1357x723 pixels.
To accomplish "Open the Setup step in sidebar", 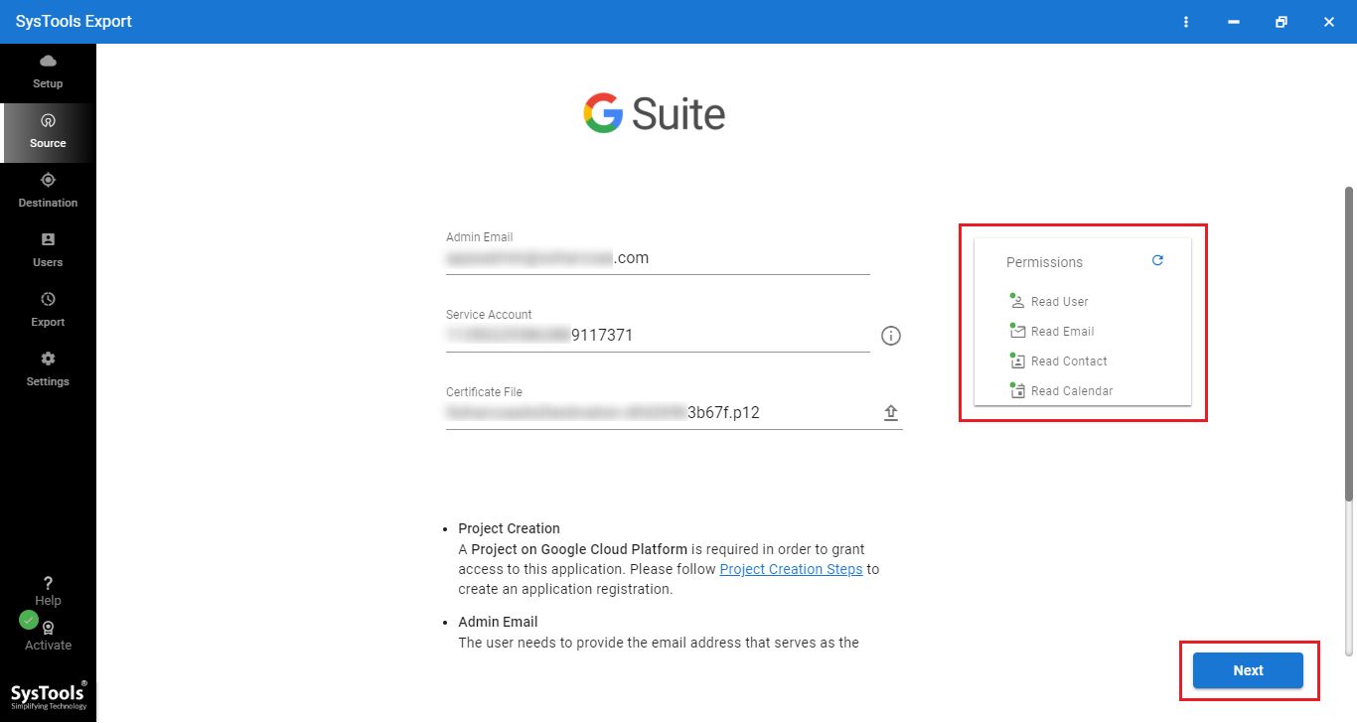I will click(x=48, y=72).
